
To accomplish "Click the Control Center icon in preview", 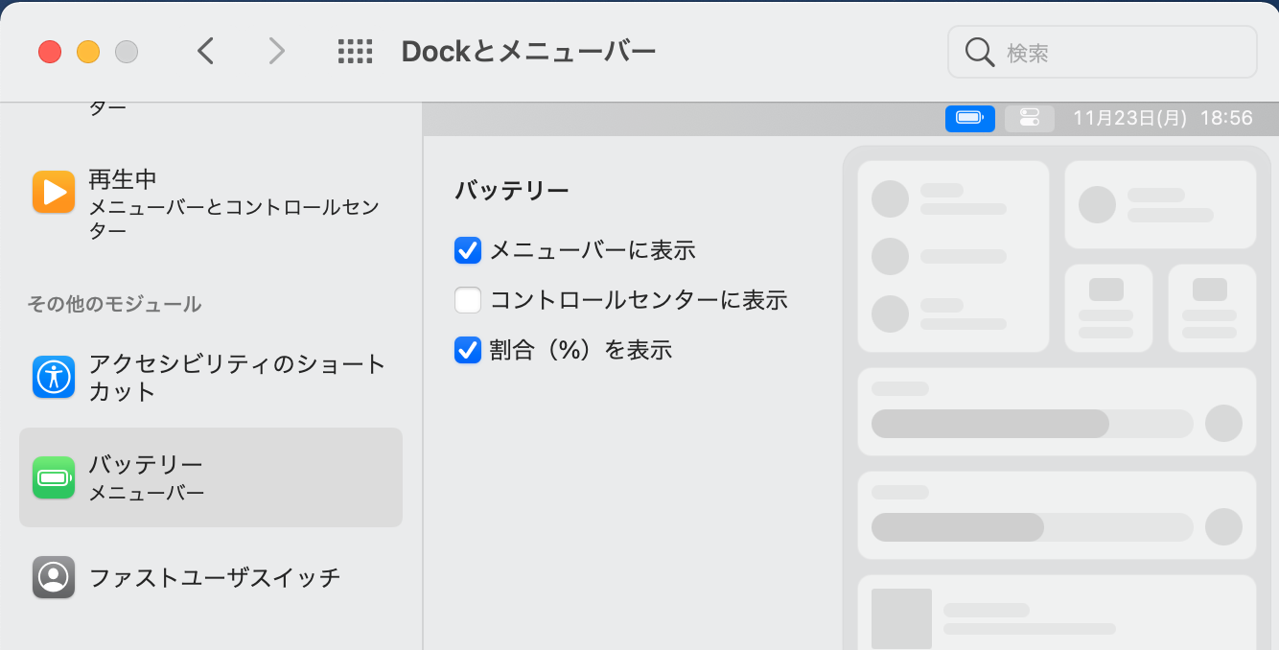I will pyautogui.click(x=1030, y=118).
